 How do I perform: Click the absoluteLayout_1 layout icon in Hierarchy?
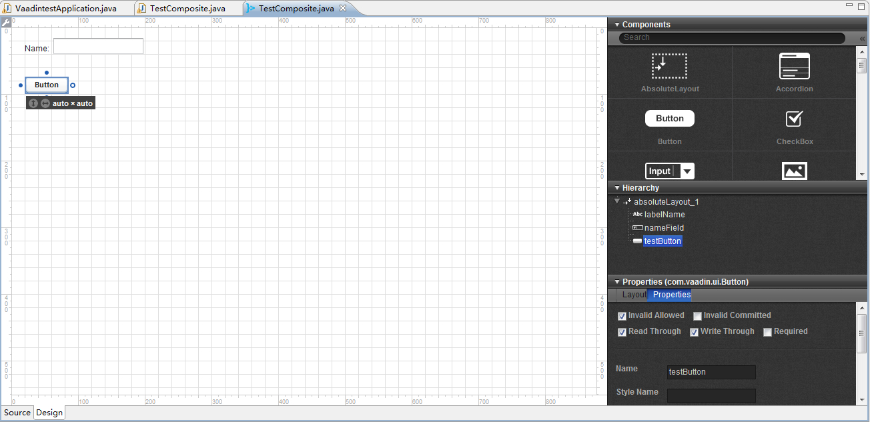[x=627, y=201]
